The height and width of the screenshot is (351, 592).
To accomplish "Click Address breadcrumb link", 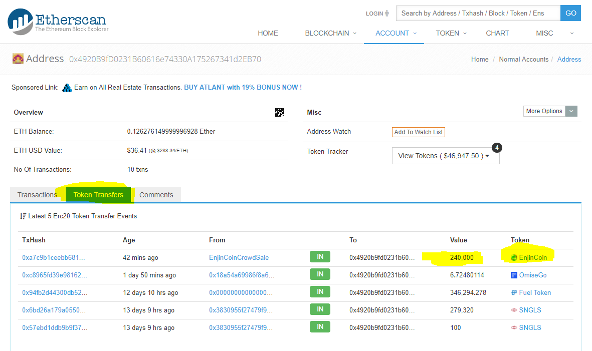I will point(569,60).
